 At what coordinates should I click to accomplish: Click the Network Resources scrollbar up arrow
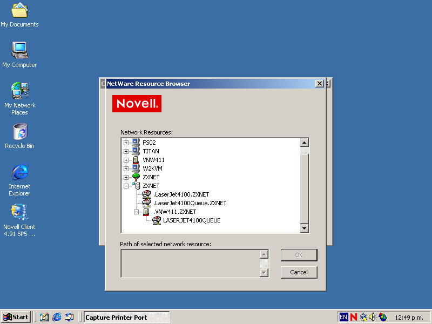(304, 143)
